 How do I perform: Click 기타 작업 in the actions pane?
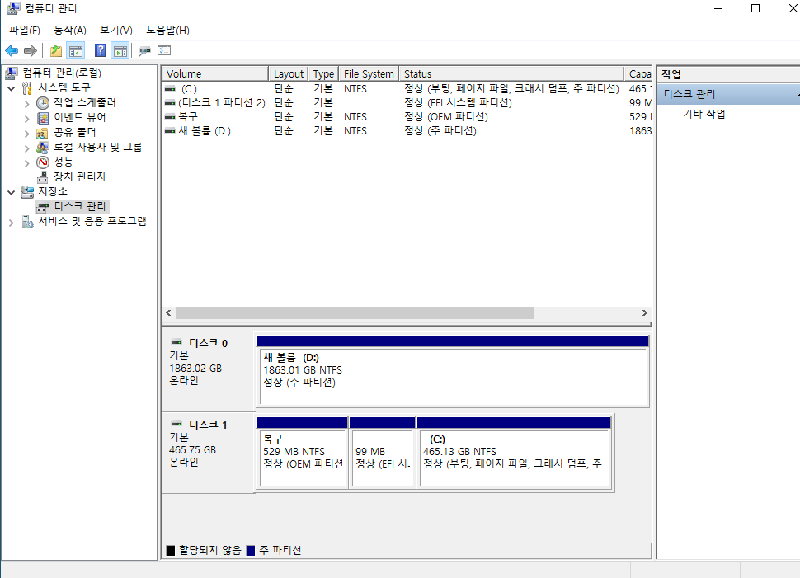point(704,114)
